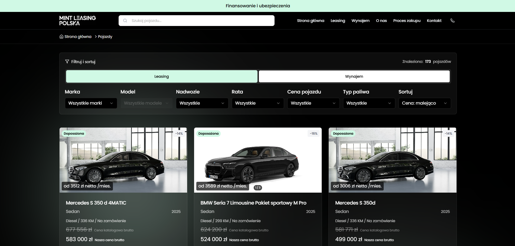Click the 583 000 zł price
The width and height of the screenshot is (515, 246).
point(79,239)
